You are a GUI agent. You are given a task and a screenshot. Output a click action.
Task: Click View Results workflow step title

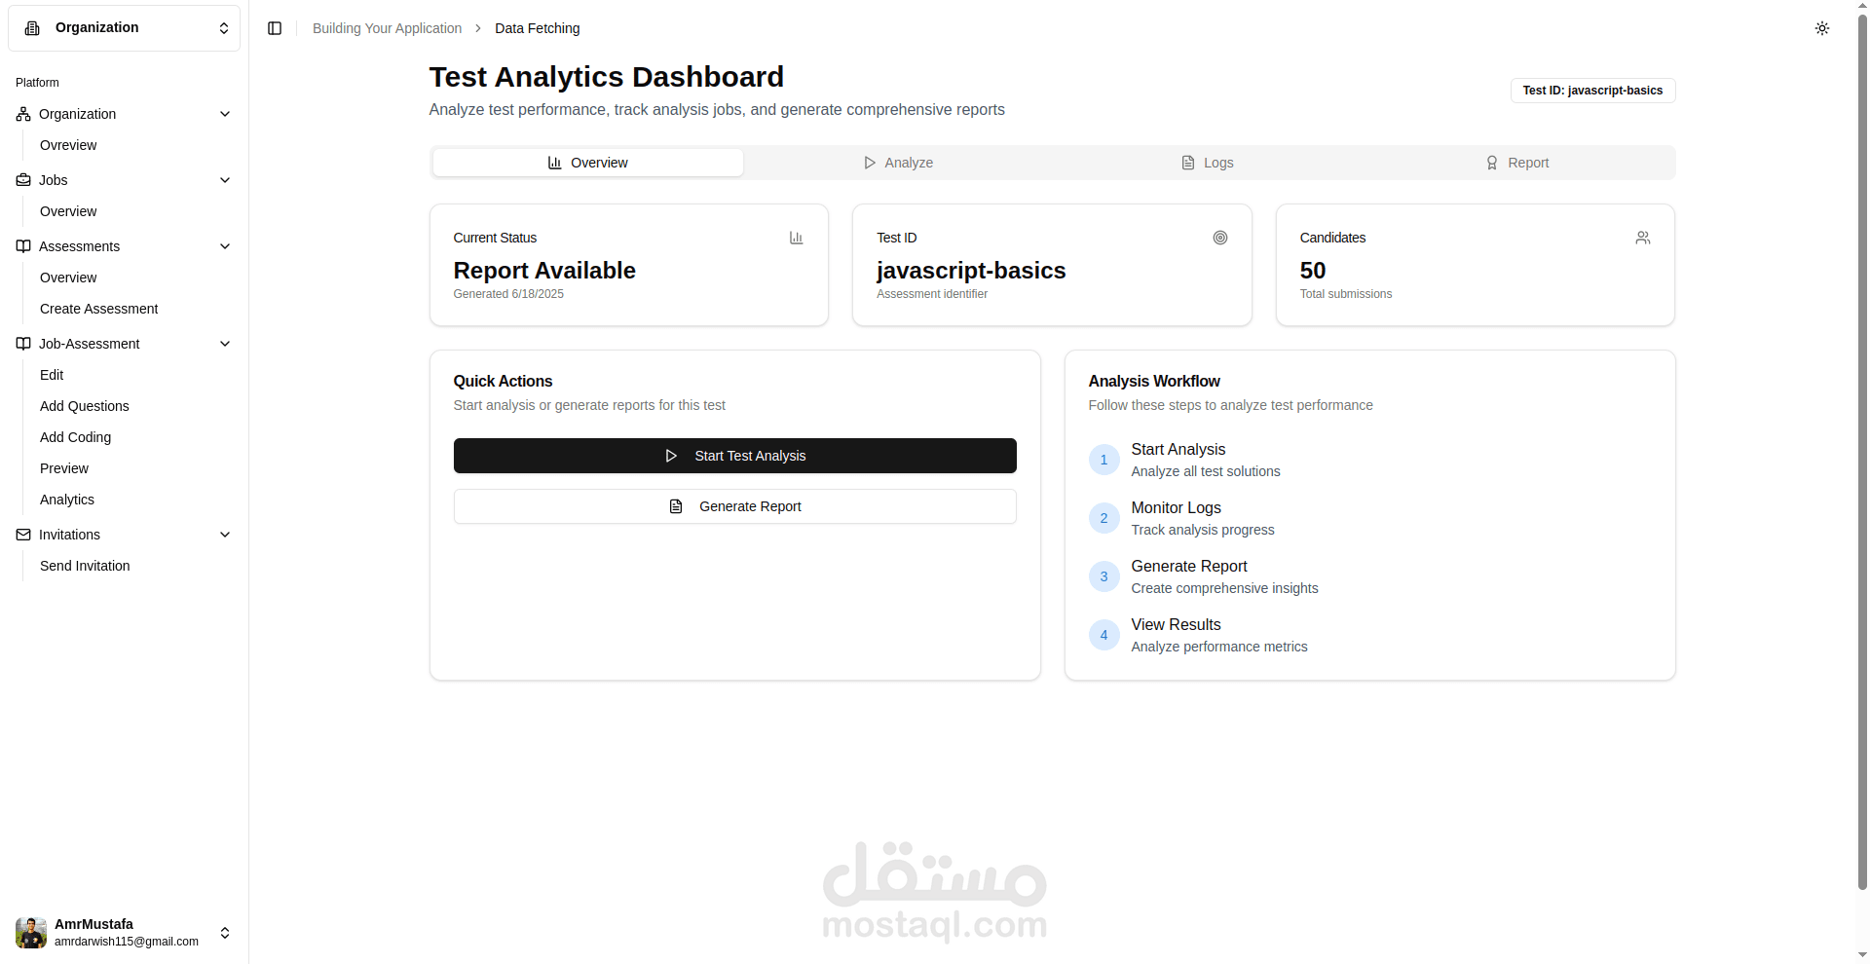click(x=1176, y=624)
